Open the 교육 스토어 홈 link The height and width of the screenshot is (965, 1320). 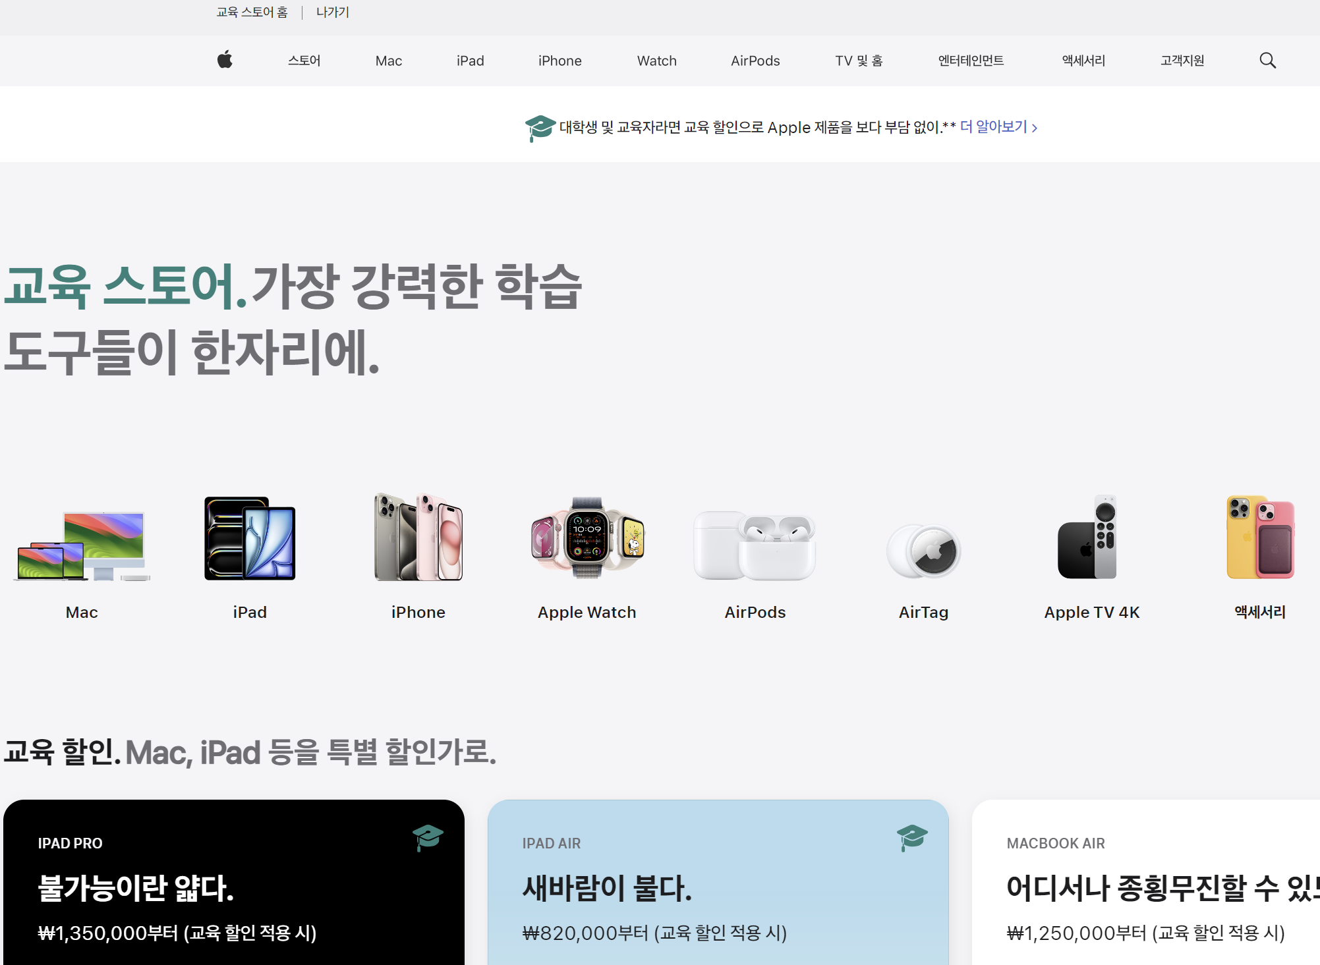click(x=252, y=12)
